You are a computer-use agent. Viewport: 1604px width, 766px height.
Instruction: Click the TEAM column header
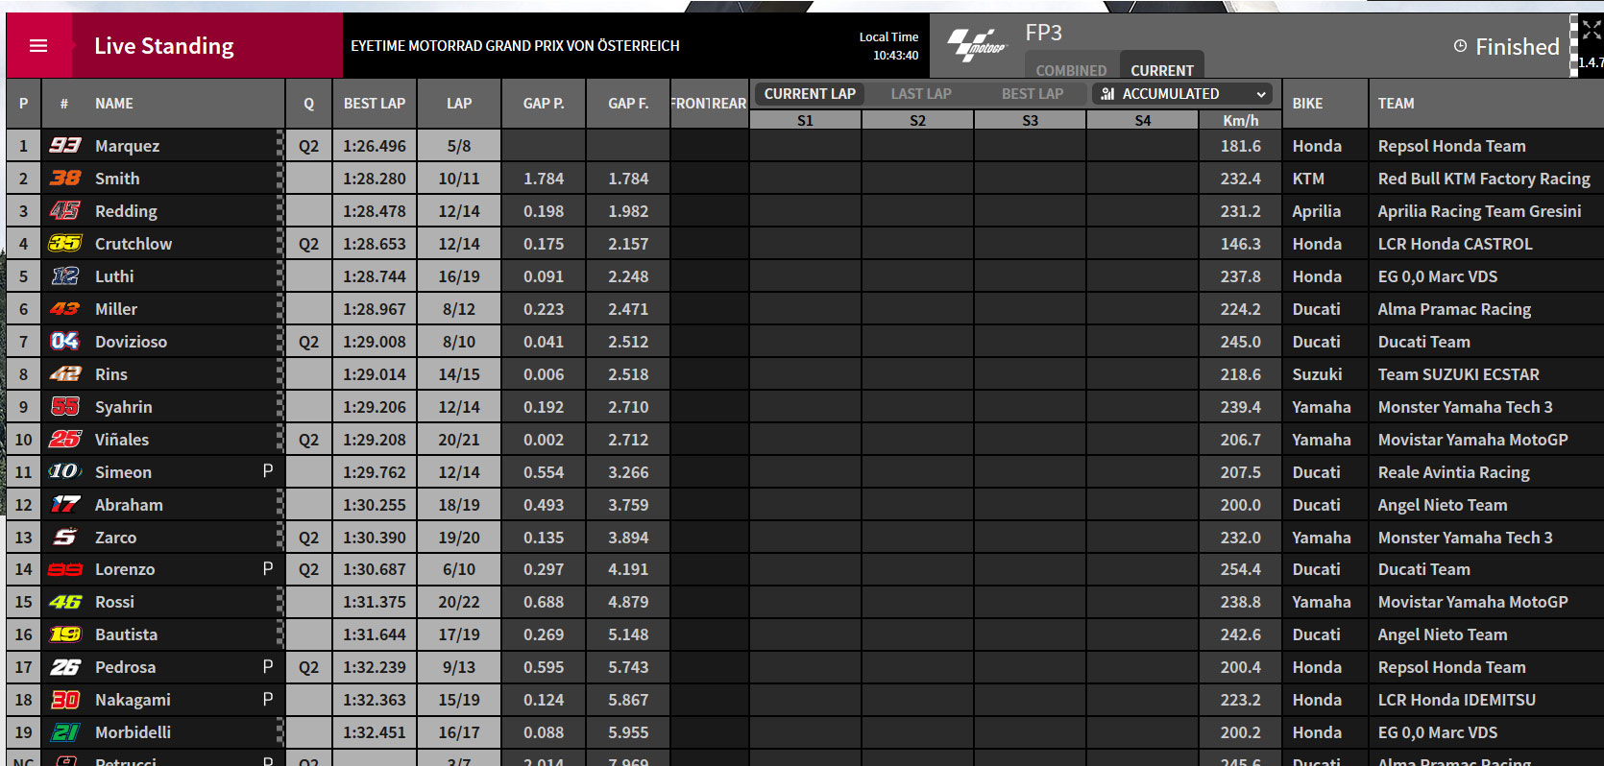pos(1396,104)
